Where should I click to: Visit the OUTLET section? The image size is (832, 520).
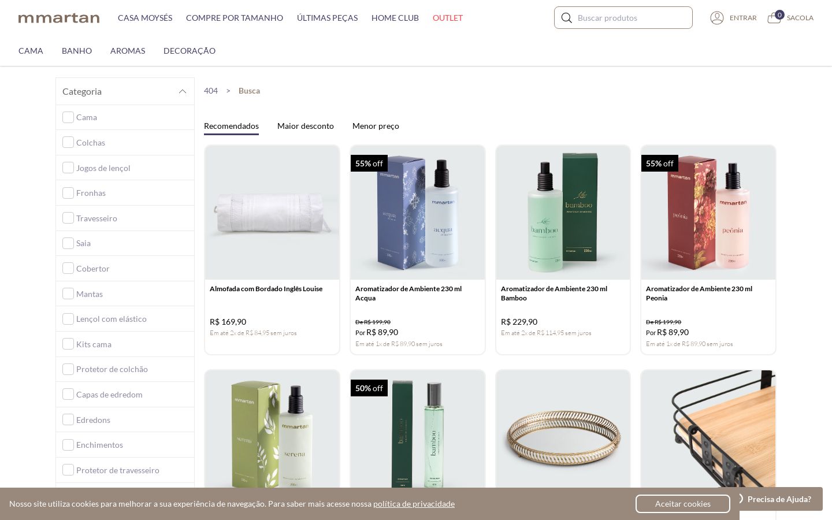[448, 18]
